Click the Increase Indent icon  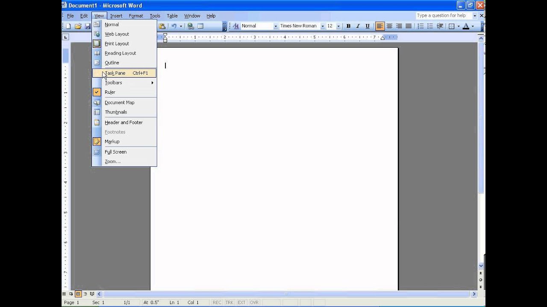[x=440, y=26]
